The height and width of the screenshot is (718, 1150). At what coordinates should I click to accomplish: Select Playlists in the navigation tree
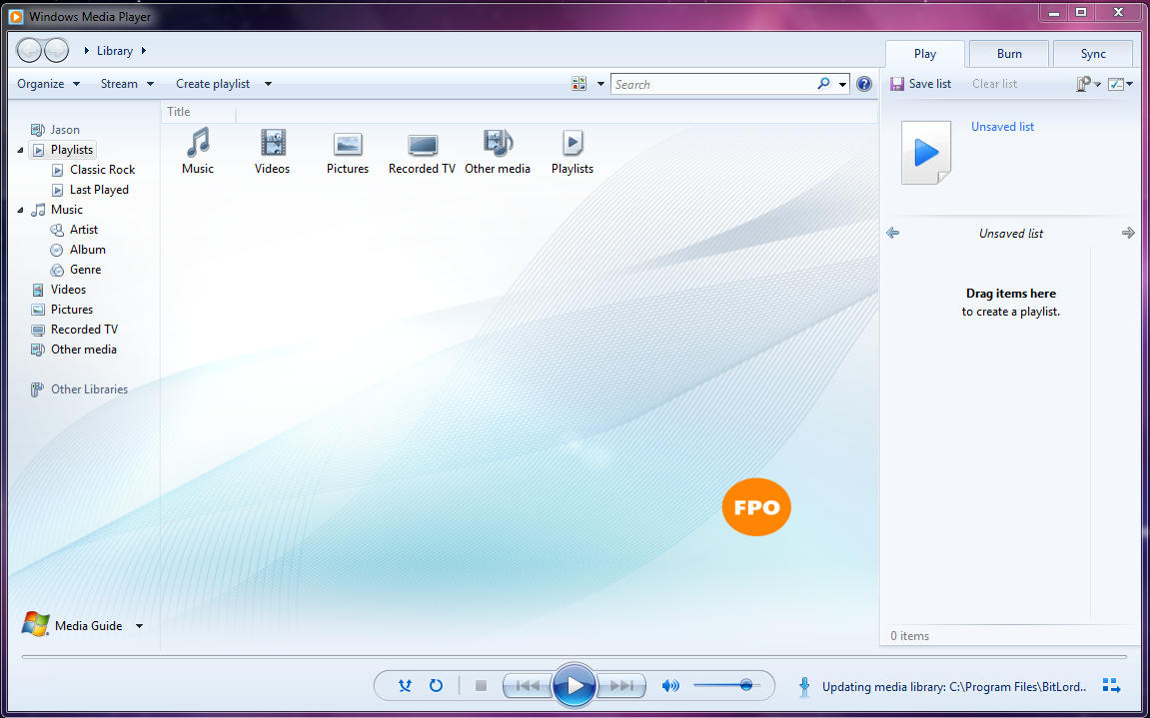[62, 150]
